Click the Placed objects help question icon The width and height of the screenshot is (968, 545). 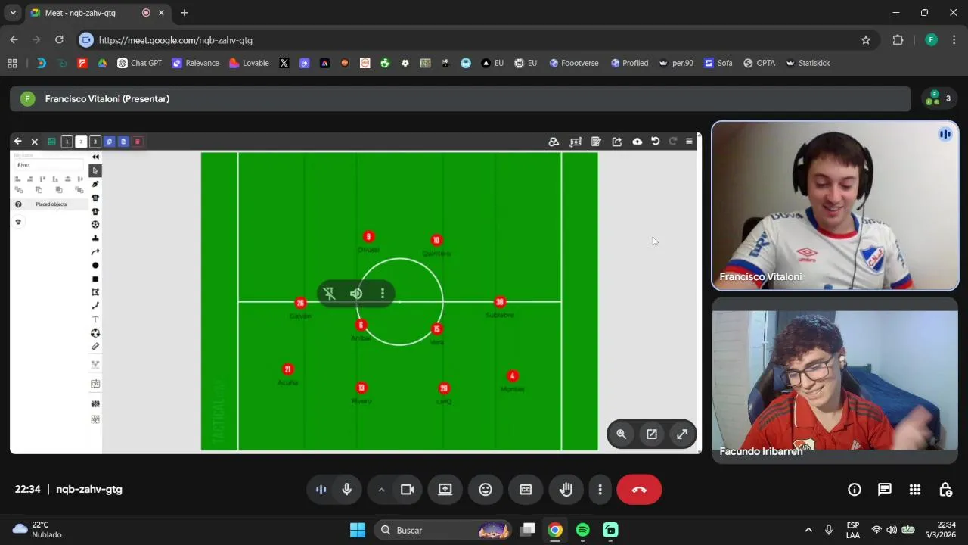coord(19,204)
